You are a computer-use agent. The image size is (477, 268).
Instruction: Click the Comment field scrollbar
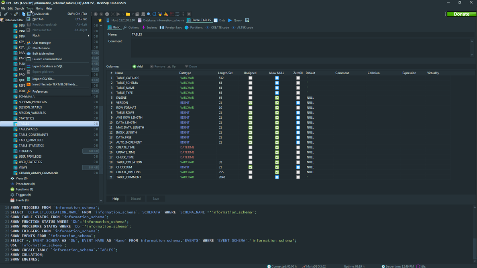[x=472, y=48]
